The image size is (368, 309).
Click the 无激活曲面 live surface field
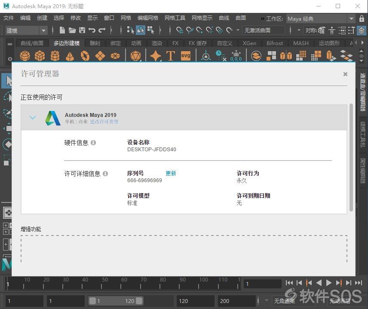(x=264, y=30)
